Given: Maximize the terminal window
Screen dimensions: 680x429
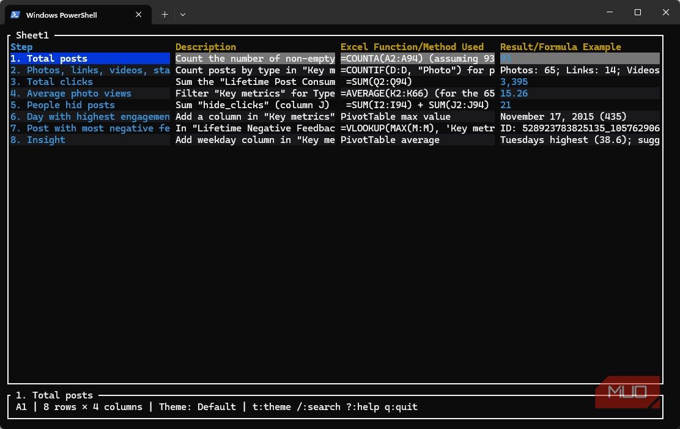Looking at the screenshot, I should 637,12.
